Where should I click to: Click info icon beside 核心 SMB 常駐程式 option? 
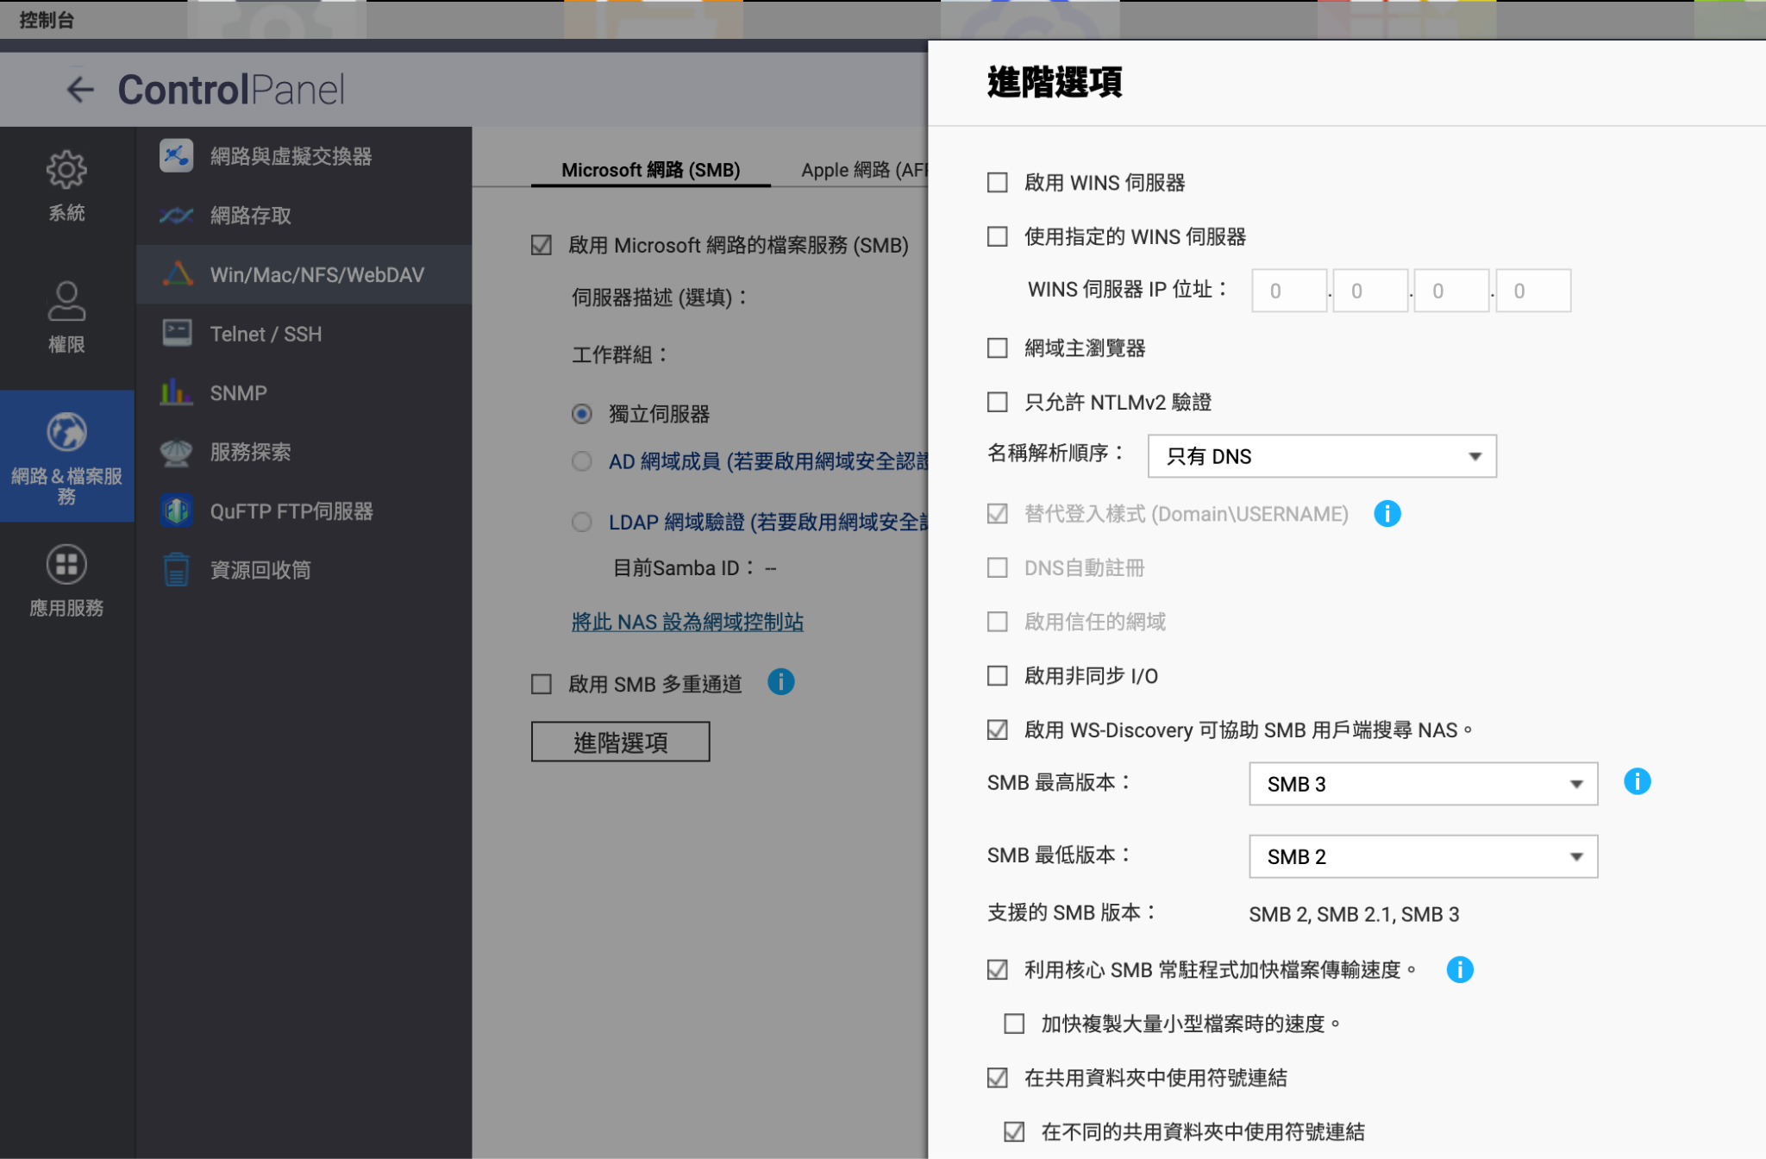(1459, 969)
